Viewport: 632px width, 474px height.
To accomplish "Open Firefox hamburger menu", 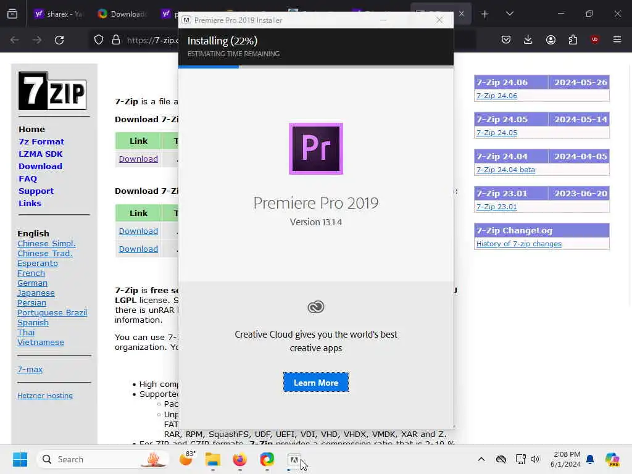I will [617, 39].
